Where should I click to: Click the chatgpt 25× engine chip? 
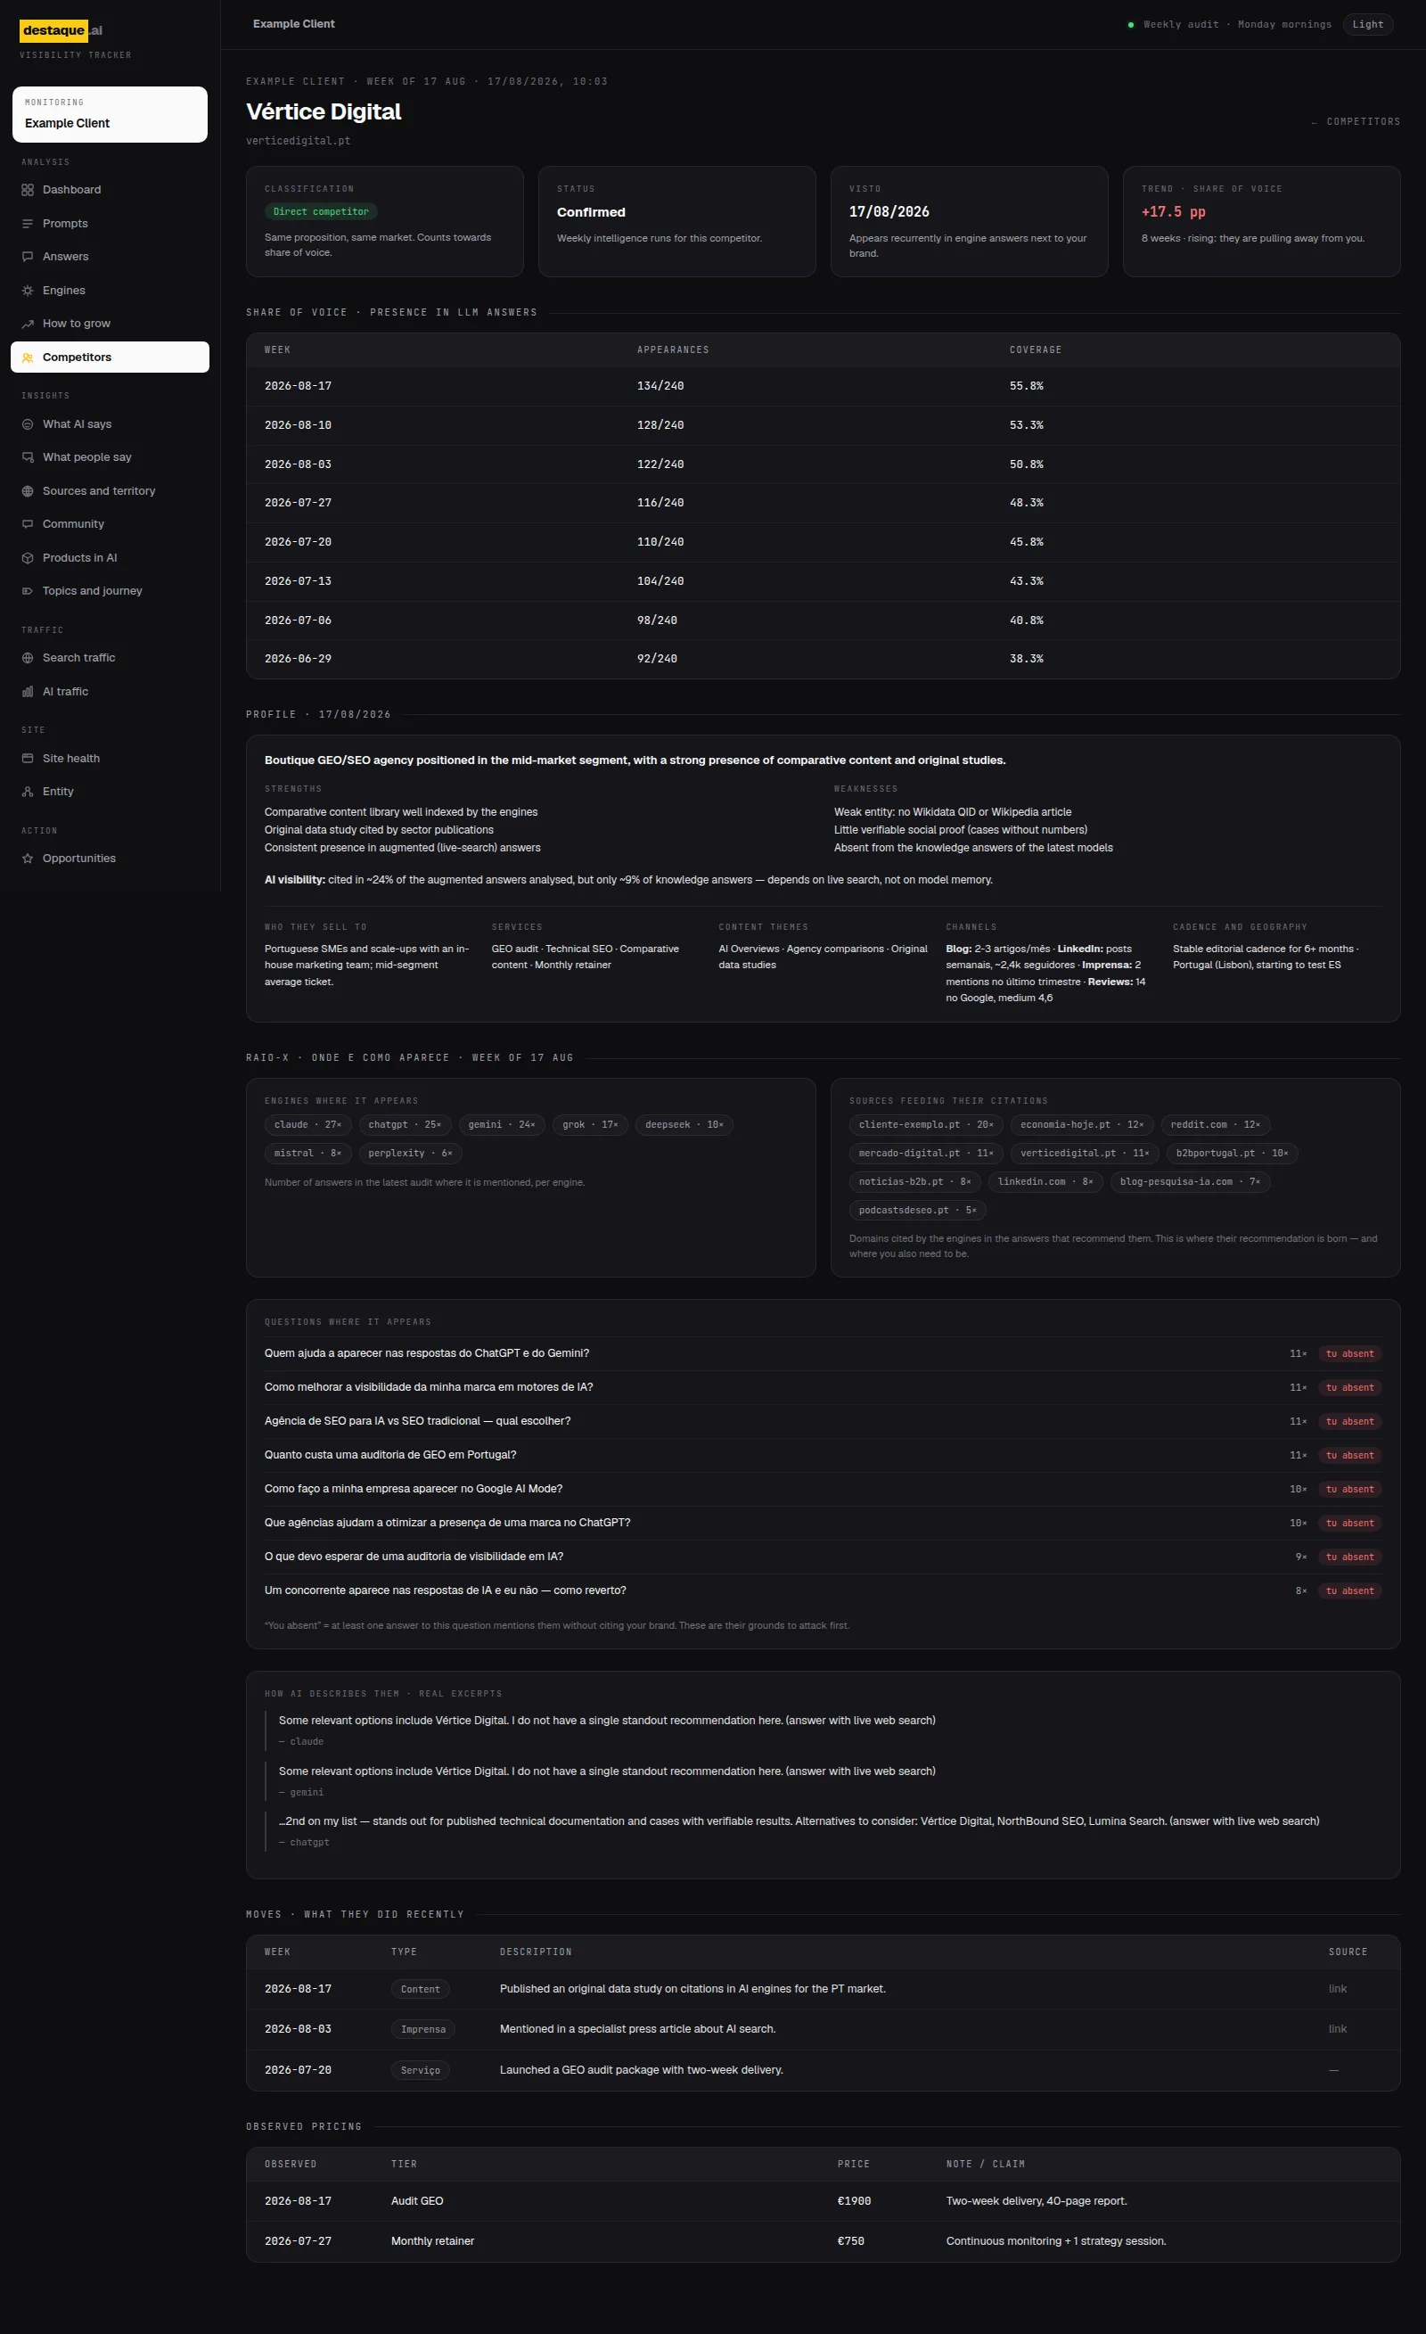pos(405,1125)
